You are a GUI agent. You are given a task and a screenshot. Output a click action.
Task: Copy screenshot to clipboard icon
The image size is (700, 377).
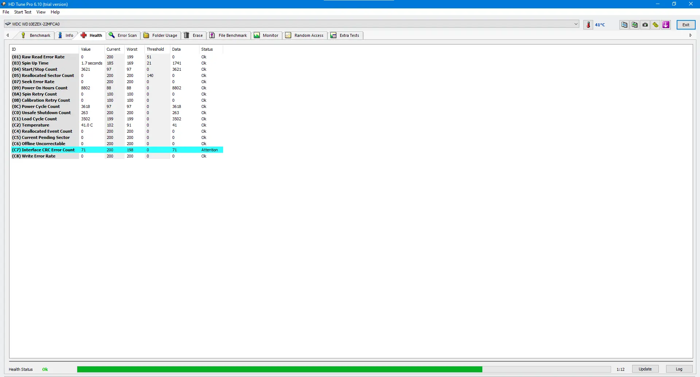[x=635, y=25]
